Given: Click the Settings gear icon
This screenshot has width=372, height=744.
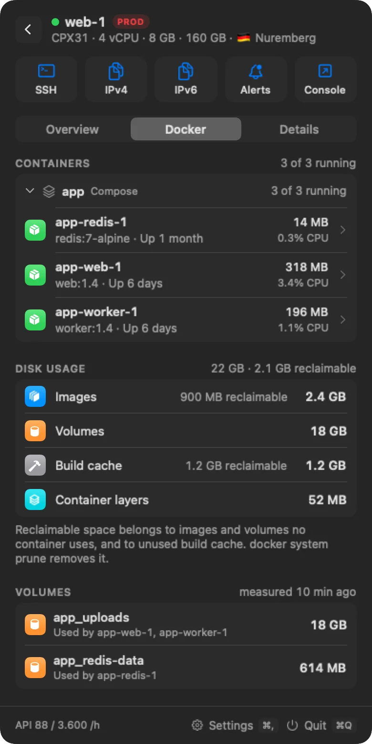Looking at the screenshot, I should coord(197,725).
